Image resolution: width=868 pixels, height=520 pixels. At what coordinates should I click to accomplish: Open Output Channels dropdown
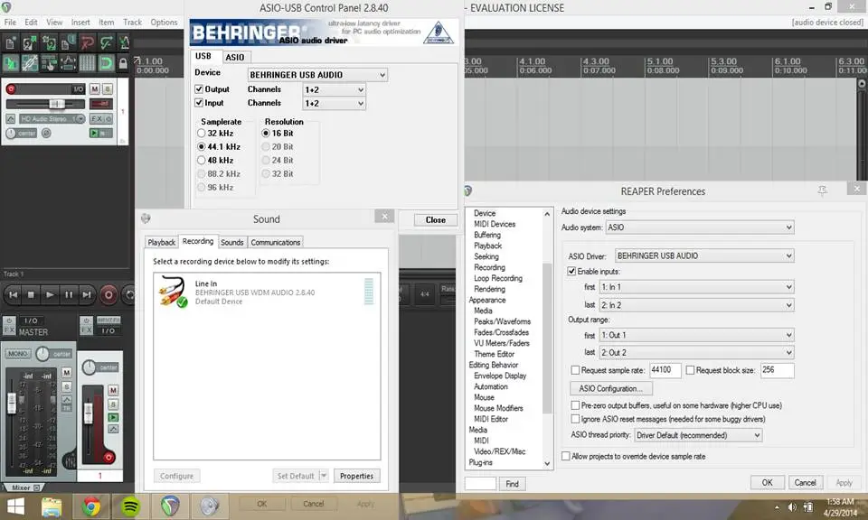tap(334, 89)
